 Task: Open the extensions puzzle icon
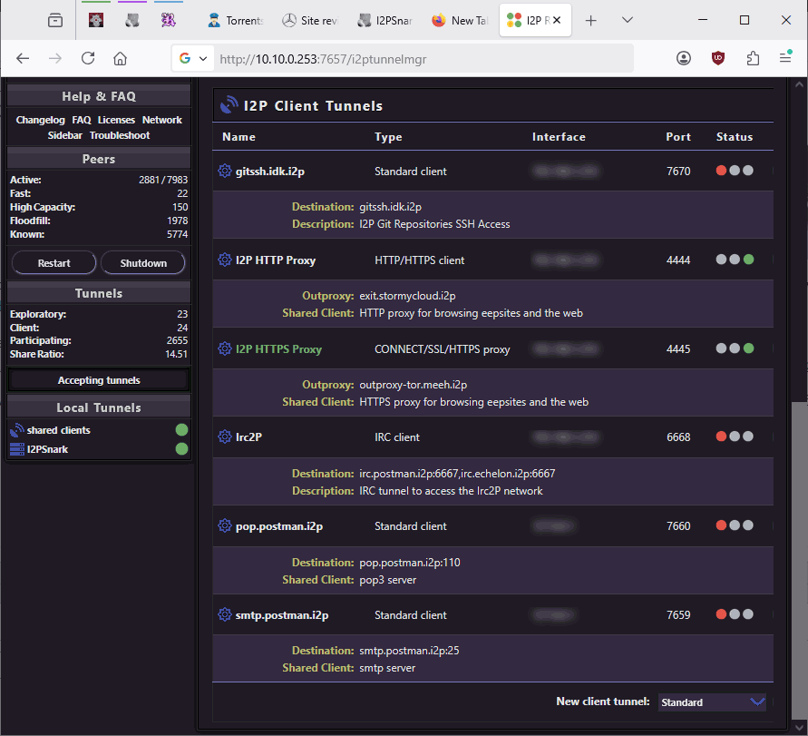point(753,58)
